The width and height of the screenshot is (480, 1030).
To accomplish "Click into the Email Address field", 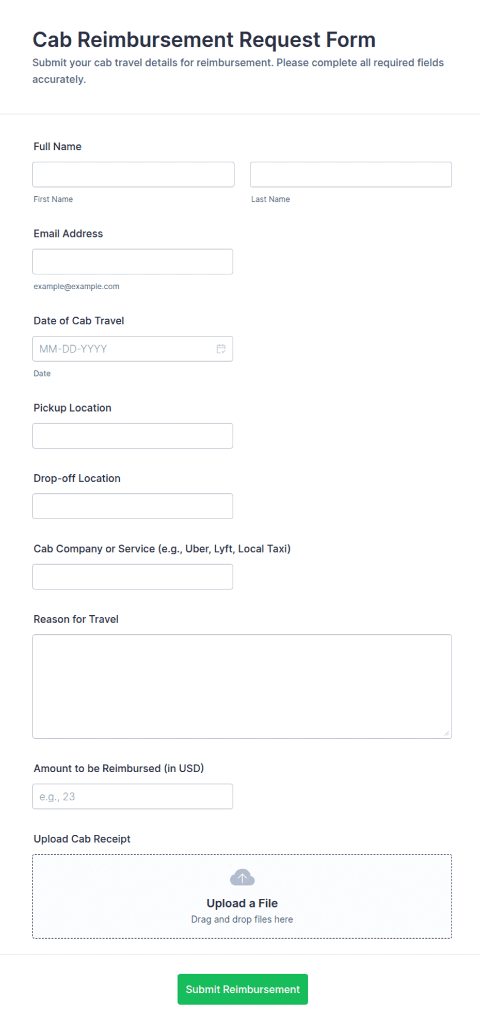I will click(133, 261).
